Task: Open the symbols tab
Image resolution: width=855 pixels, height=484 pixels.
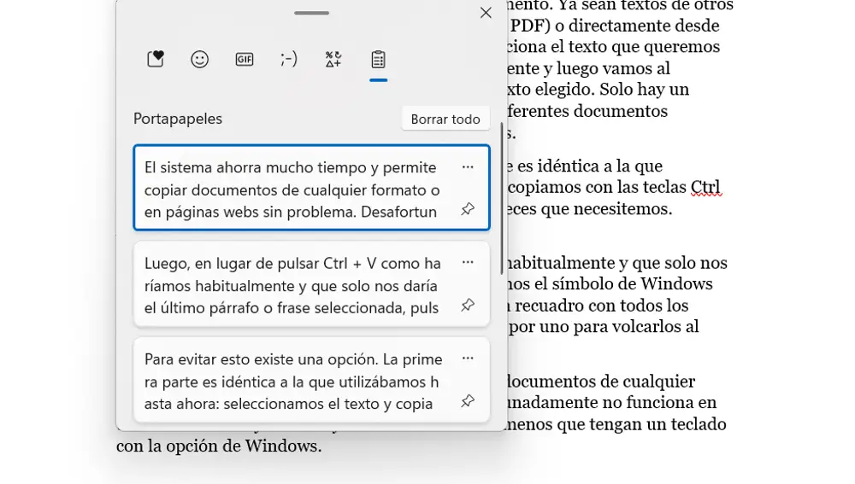Action: (x=333, y=59)
